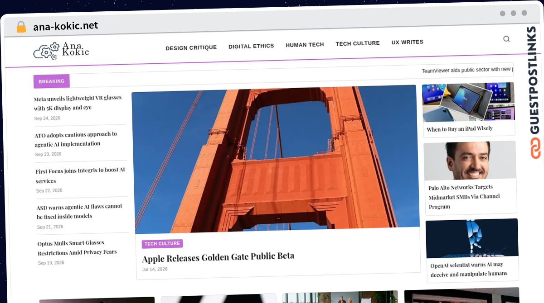
Task: Click the iPad collage thumbnail
Action: 468,102
